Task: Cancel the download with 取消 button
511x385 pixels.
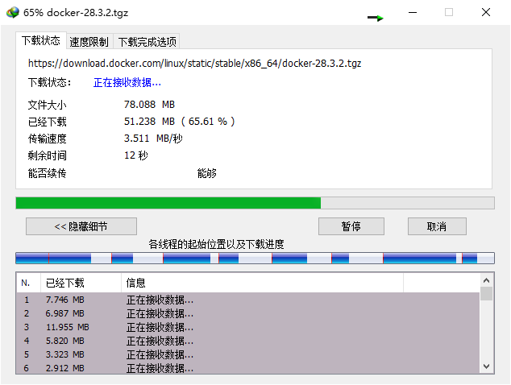Action: point(437,226)
